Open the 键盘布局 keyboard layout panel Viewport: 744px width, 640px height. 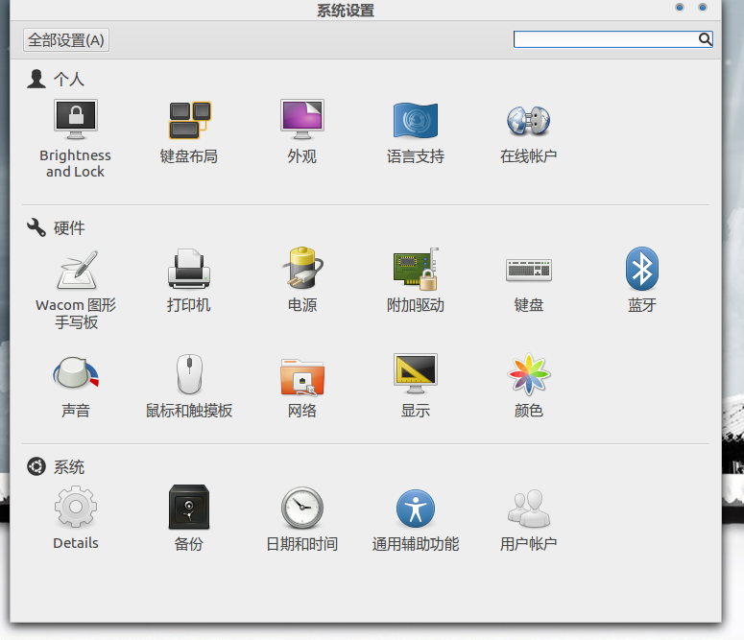pyautogui.click(x=189, y=131)
